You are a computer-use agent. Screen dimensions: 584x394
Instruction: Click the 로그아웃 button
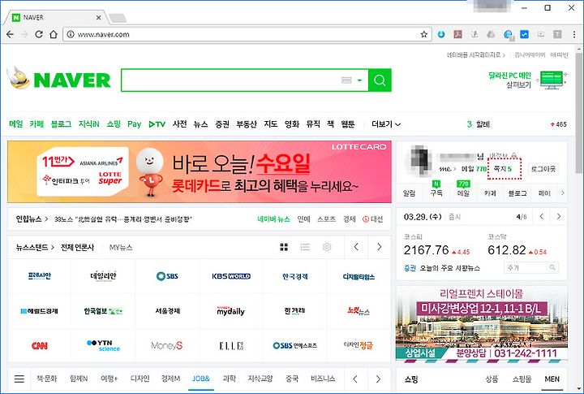click(543, 169)
